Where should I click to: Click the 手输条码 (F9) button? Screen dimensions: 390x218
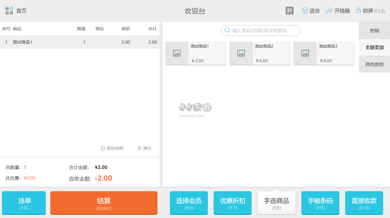tap(320, 203)
